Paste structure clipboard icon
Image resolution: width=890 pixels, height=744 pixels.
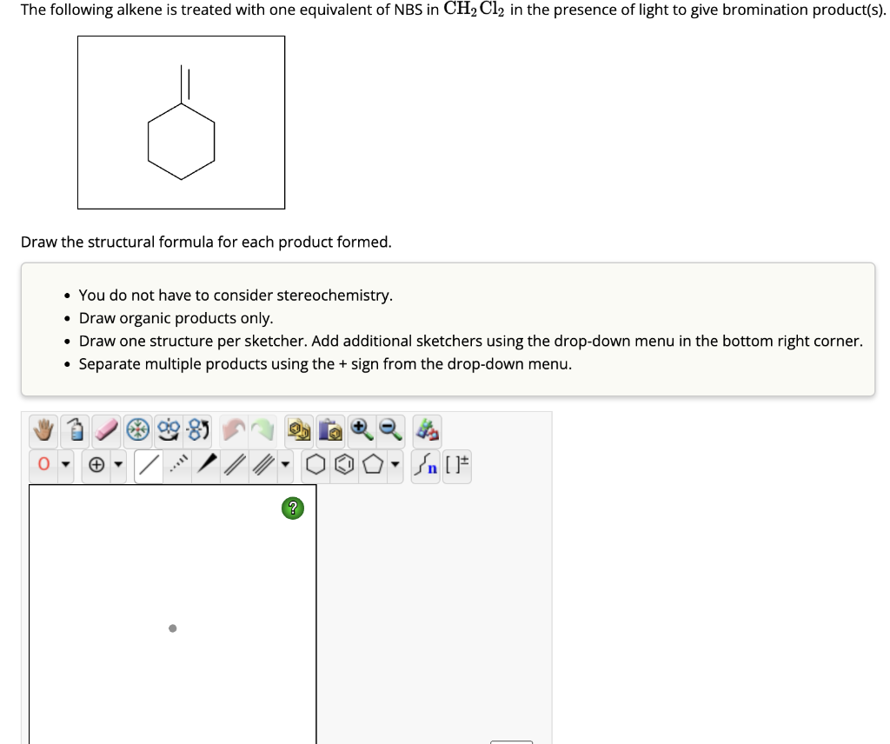pyautogui.click(x=330, y=429)
